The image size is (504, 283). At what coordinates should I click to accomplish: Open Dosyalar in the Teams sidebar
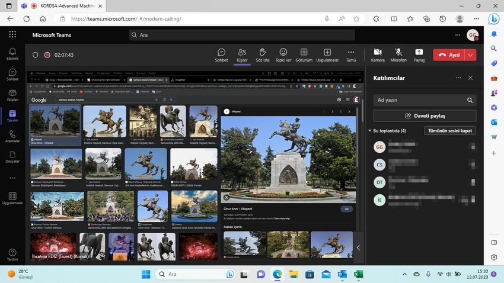pos(12,157)
